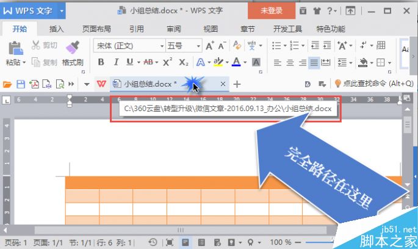Screen dimensions: 418x249
Task: Open the 章节 tab
Action: [x=248, y=29]
